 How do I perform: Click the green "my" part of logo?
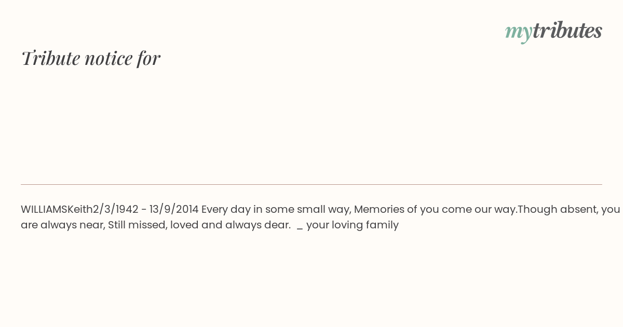519,32
